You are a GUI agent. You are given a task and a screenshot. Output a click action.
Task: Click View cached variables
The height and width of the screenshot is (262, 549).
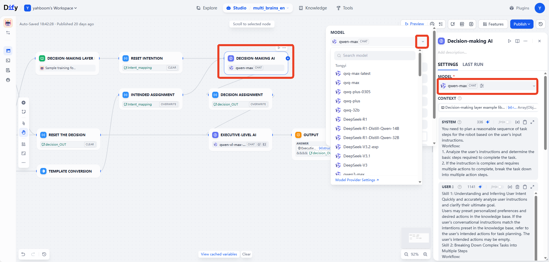tap(219, 254)
